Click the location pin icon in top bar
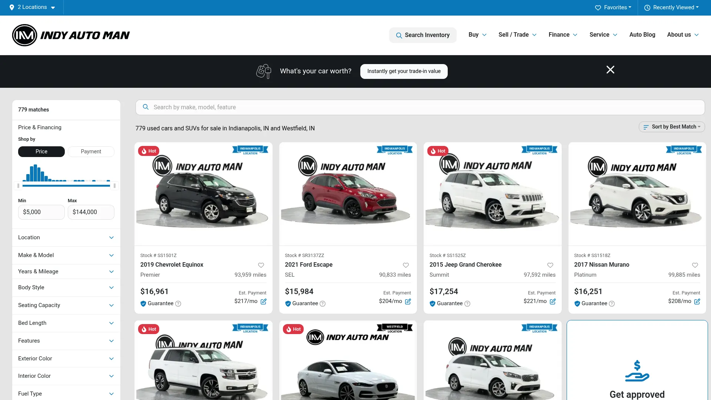 tap(12, 7)
